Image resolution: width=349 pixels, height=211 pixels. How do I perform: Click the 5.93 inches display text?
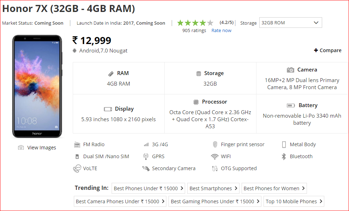pyautogui.click(x=118, y=119)
